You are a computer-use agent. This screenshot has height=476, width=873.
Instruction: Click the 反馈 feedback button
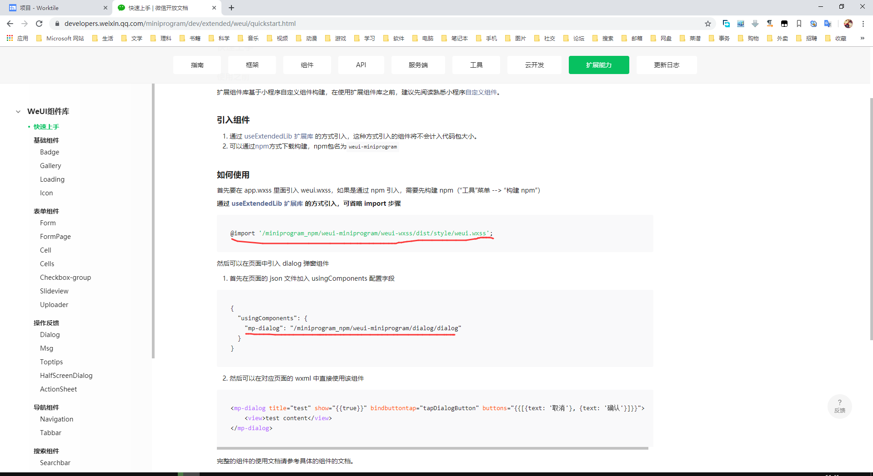point(840,410)
